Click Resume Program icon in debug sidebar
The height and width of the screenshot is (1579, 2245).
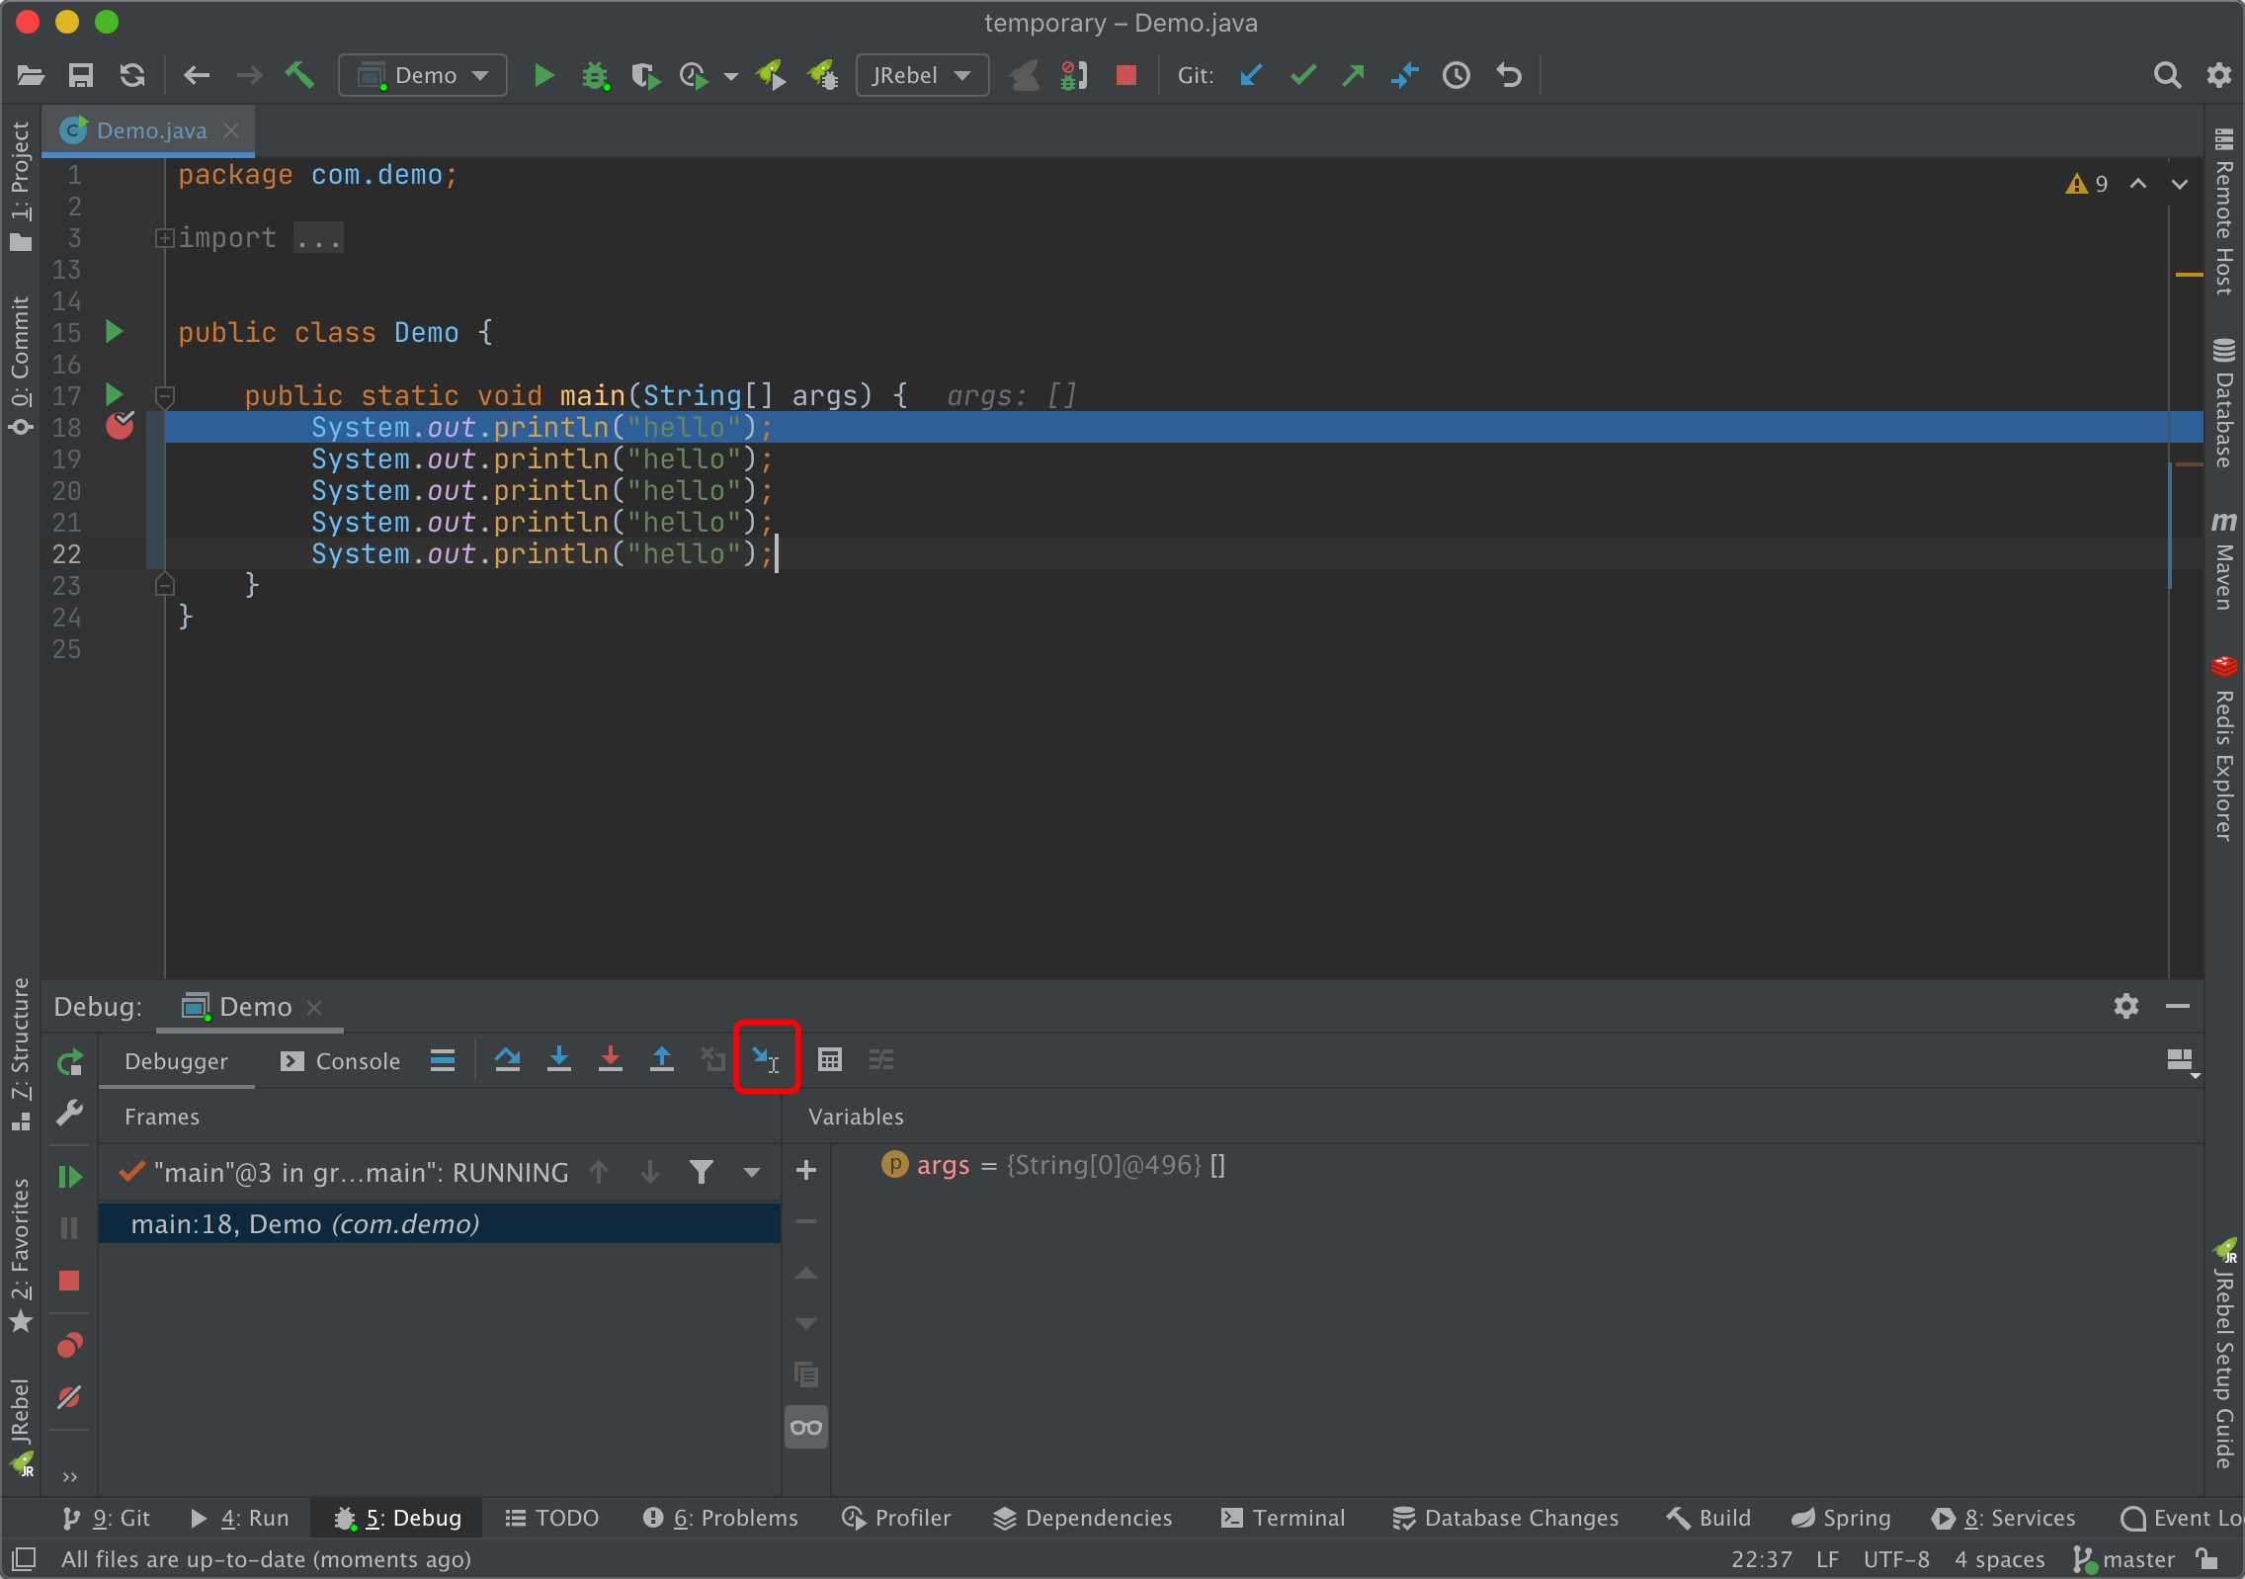tap(69, 1176)
